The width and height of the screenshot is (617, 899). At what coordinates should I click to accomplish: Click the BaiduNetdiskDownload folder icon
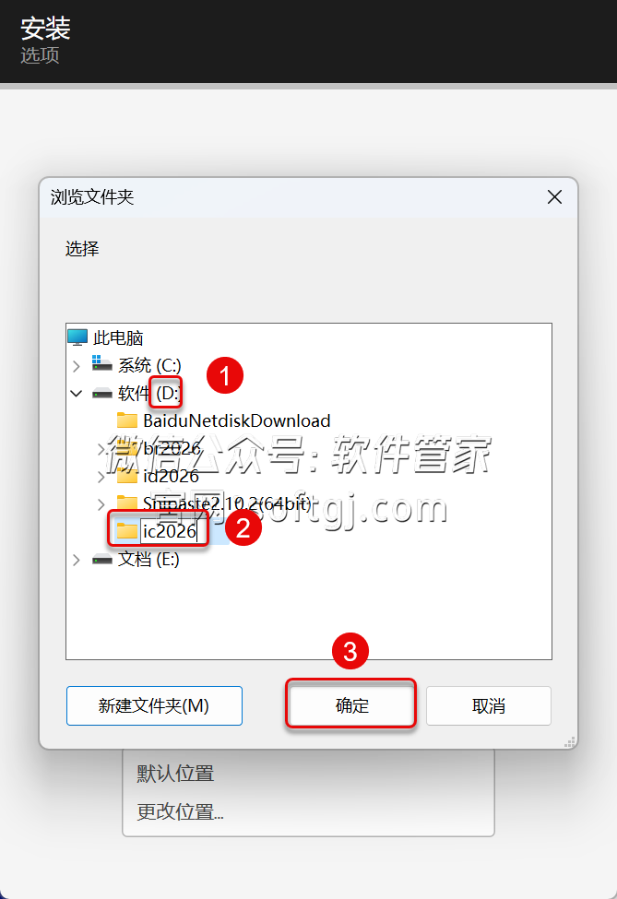click(126, 420)
